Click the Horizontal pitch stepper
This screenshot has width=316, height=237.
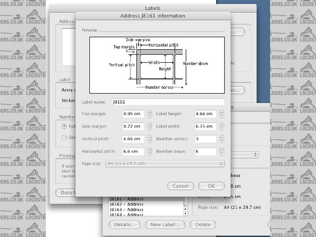(x=149, y=152)
